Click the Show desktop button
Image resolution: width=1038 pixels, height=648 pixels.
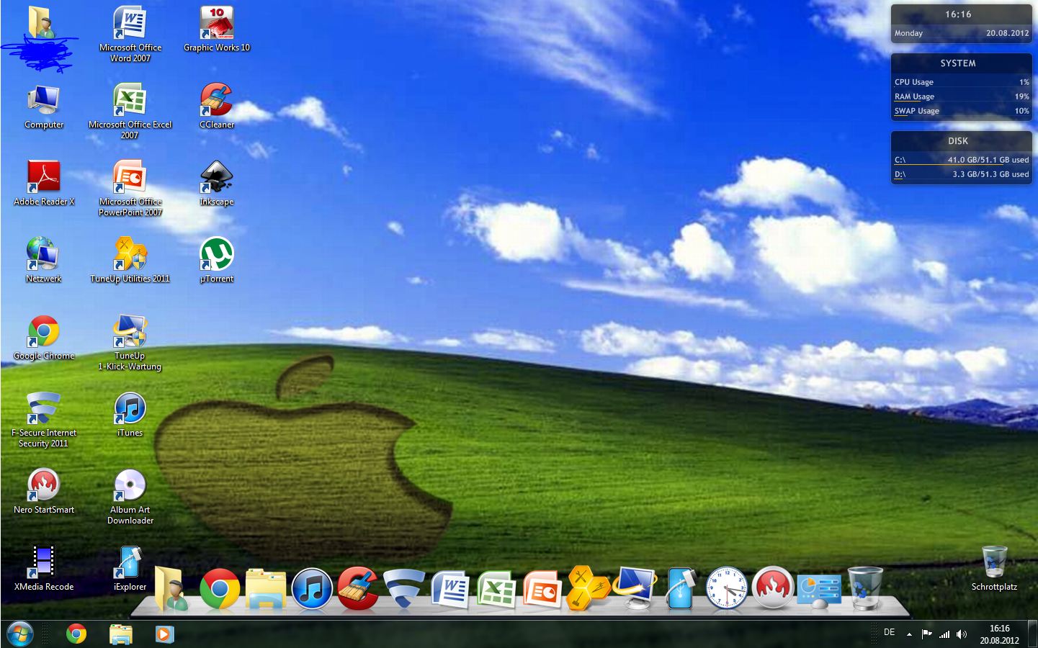coord(1033,634)
